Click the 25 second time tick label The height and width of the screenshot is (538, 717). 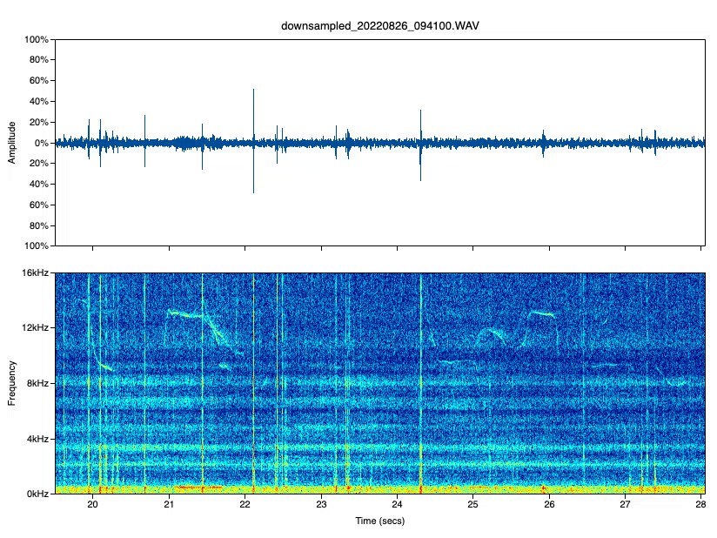[472, 504]
